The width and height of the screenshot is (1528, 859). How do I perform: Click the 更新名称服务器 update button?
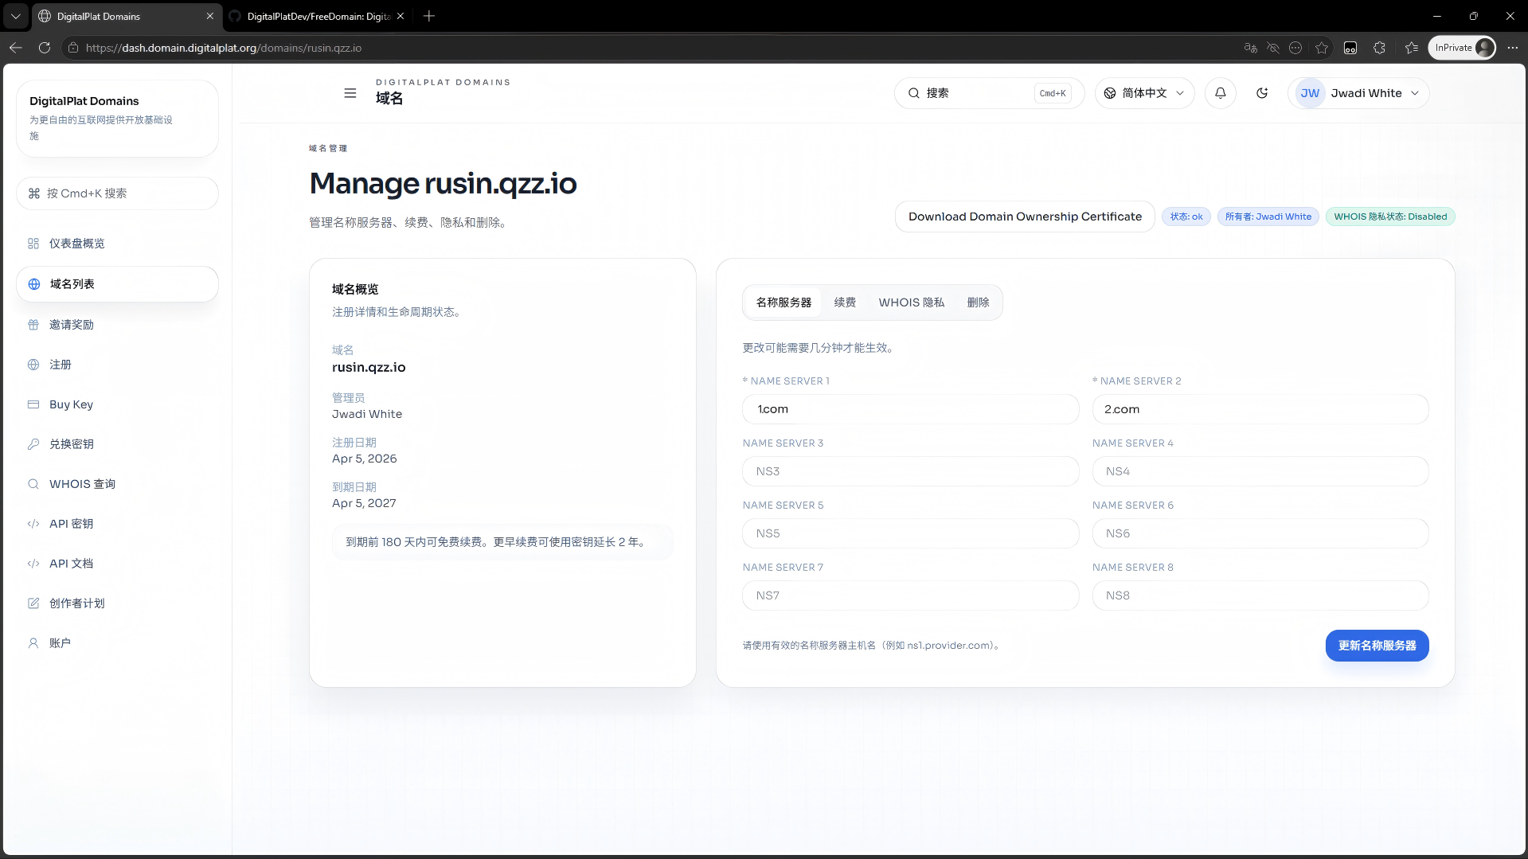(x=1377, y=646)
